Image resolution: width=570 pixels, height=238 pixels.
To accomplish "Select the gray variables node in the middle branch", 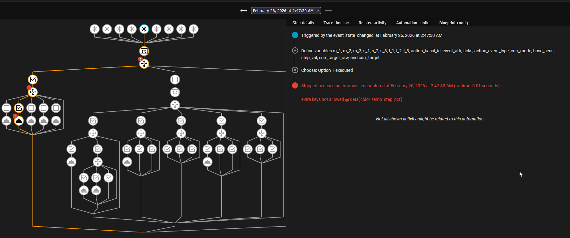I will pyautogui.click(x=175, y=92).
